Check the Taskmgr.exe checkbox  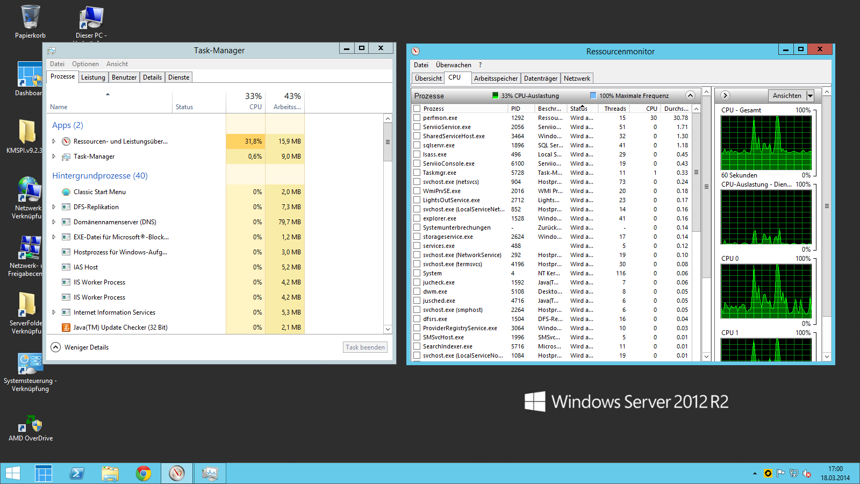pos(417,173)
